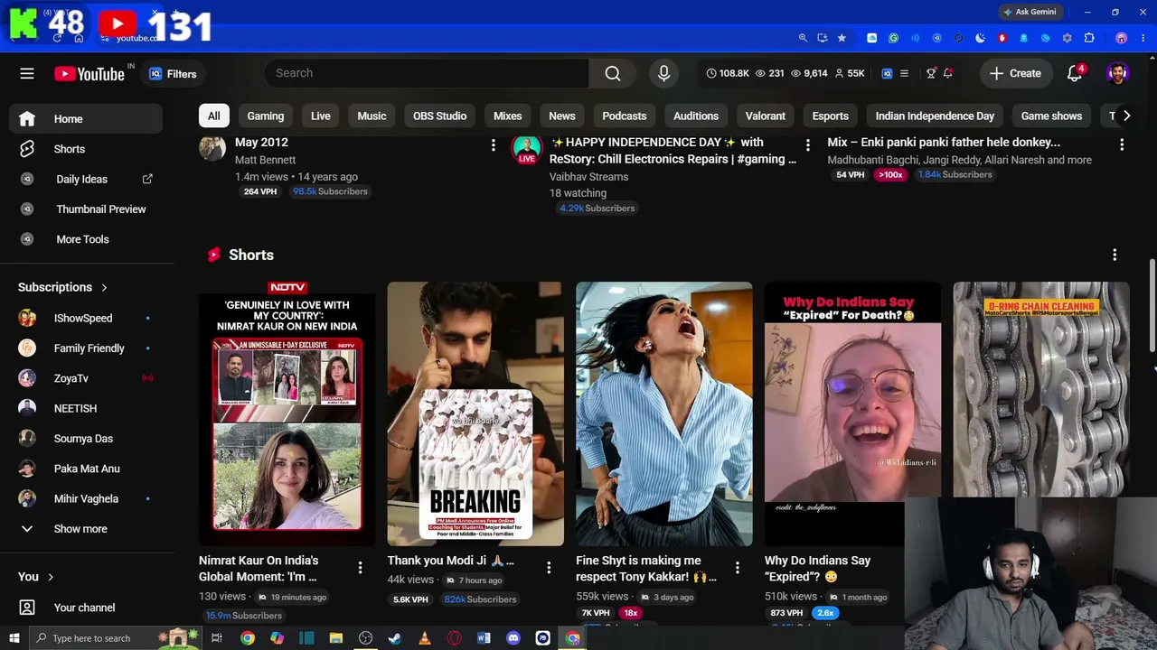Image resolution: width=1157 pixels, height=650 pixels.
Task: Click the magnifier search submit button
Action: [613, 73]
